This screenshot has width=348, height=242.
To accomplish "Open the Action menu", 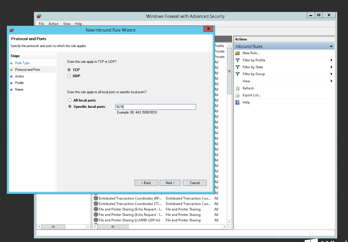I will [54, 24].
